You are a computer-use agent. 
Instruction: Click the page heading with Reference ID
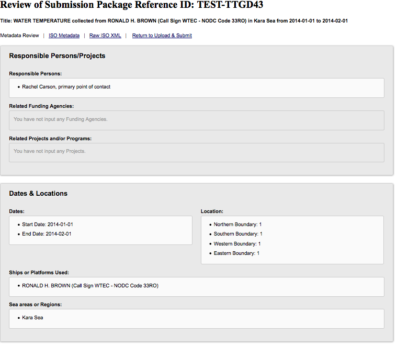coord(131,6)
